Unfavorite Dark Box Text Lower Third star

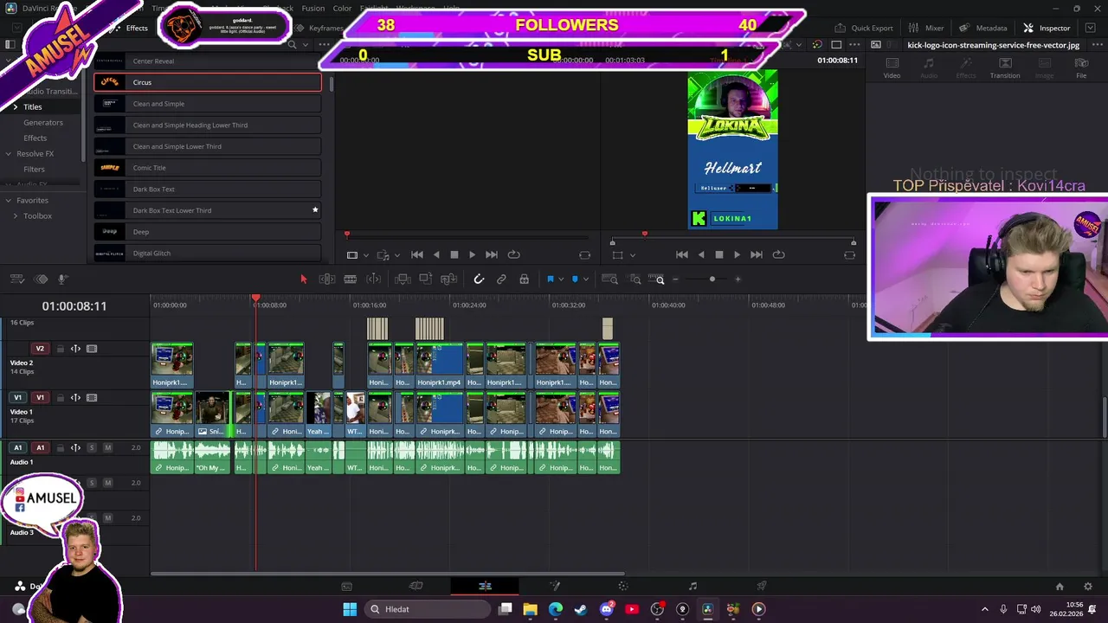tap(315, 210)
